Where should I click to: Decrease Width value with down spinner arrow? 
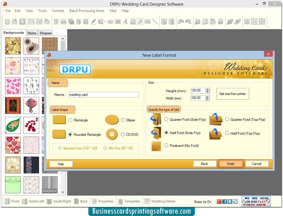pyautogui.click(x=207, y=99)
